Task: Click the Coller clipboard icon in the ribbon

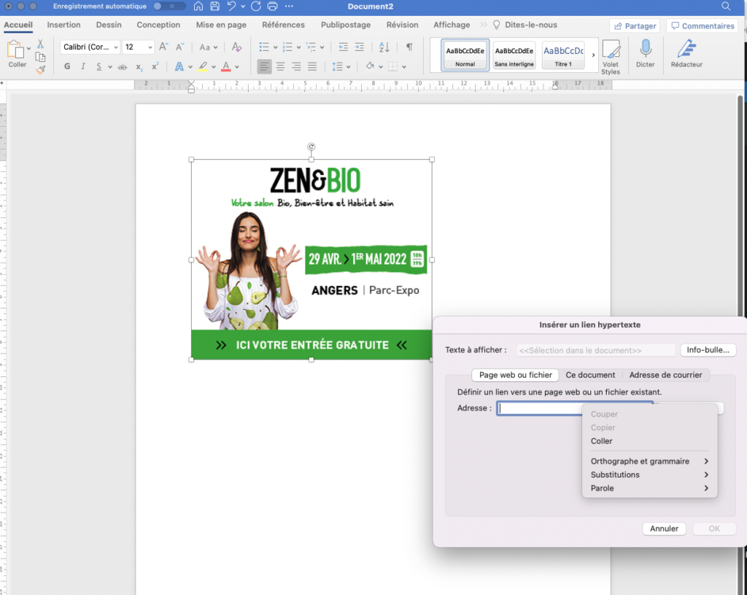Action: pos(16,50)
